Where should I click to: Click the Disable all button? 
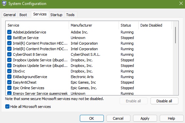(x=164, y=101)
